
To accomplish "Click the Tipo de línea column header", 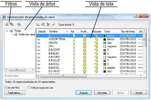I will click(129, 32).
